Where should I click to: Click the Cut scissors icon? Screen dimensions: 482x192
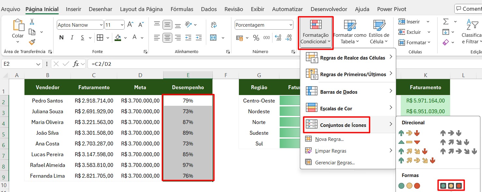coord(32,22)
